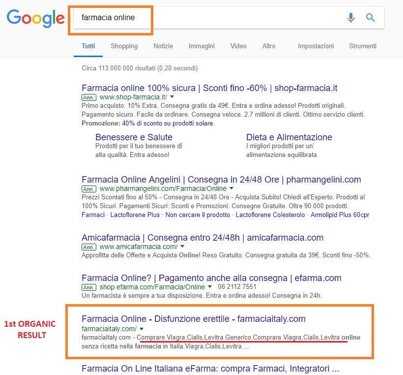This screenshot has height=375, width=403.
Task: Click the 'Farmaci' sitelink under pharmangelini
Action: click(x=93, y=215)
